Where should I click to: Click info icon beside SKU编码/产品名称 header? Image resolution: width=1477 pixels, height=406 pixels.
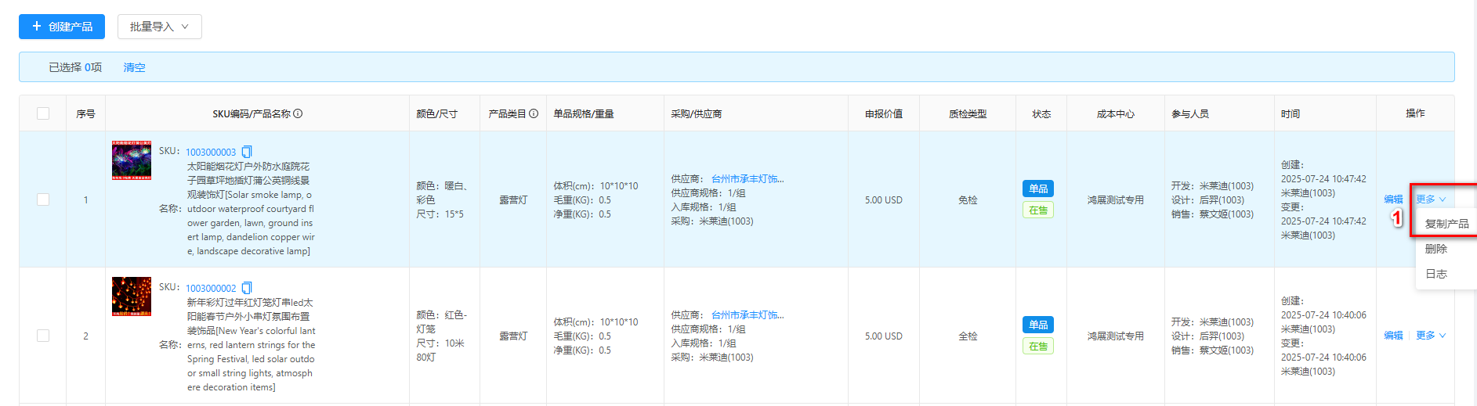coord(298,113)
